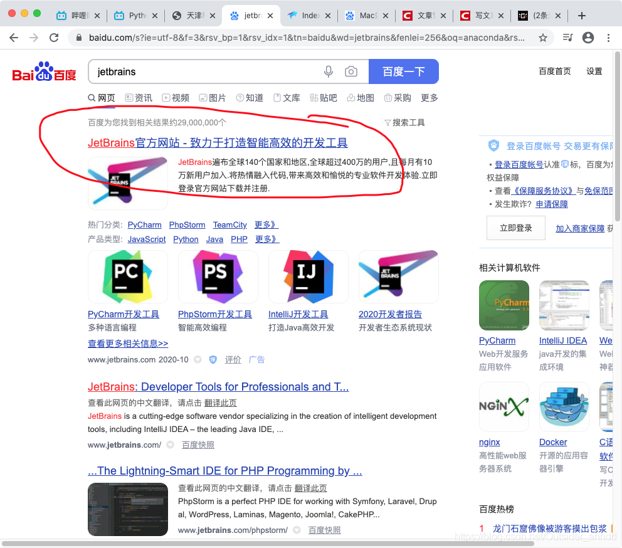The width and height of the screenshot is (622, 548).
Task: Click the PhpStorm result screenshot thumbnail
Action: click(x=128, y=509)
